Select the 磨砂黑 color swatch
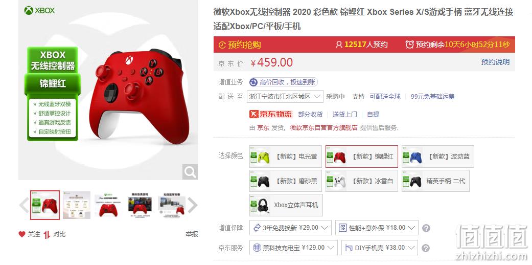Image resolution: width=532 pixels, height=265 pixels. 285,181
